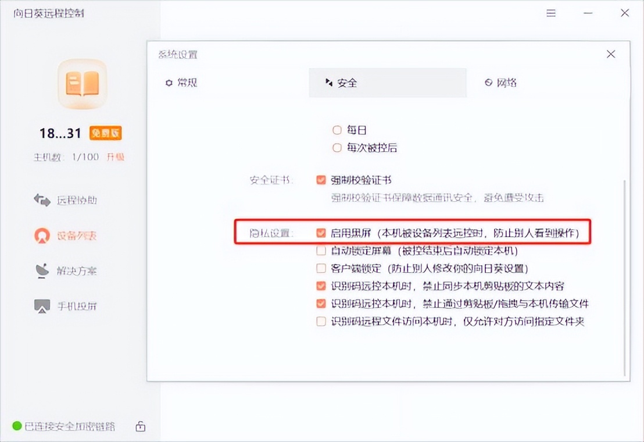Click the lock icon in the status bar

[139, 426]
